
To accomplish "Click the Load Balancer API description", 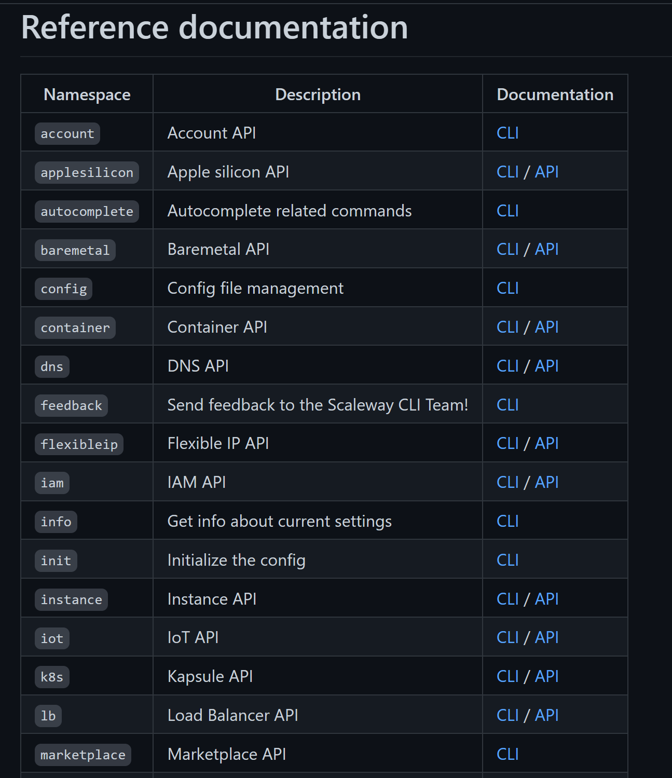I will 232,715.
